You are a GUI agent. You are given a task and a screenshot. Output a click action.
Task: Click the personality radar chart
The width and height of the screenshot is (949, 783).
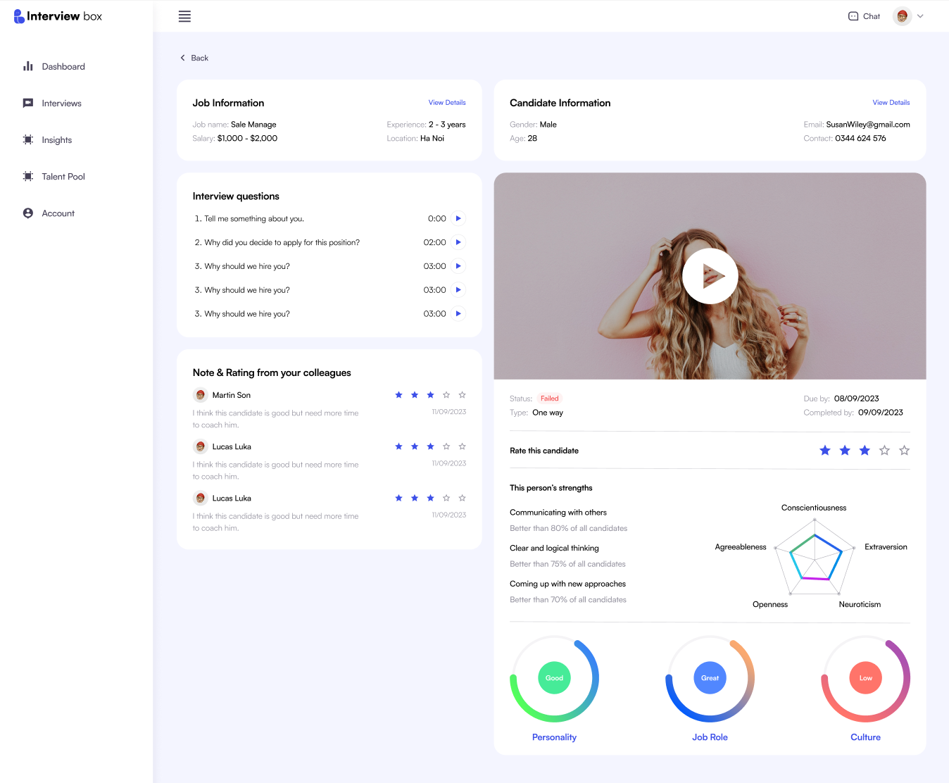pyautogui.click(x=815, y=556)
